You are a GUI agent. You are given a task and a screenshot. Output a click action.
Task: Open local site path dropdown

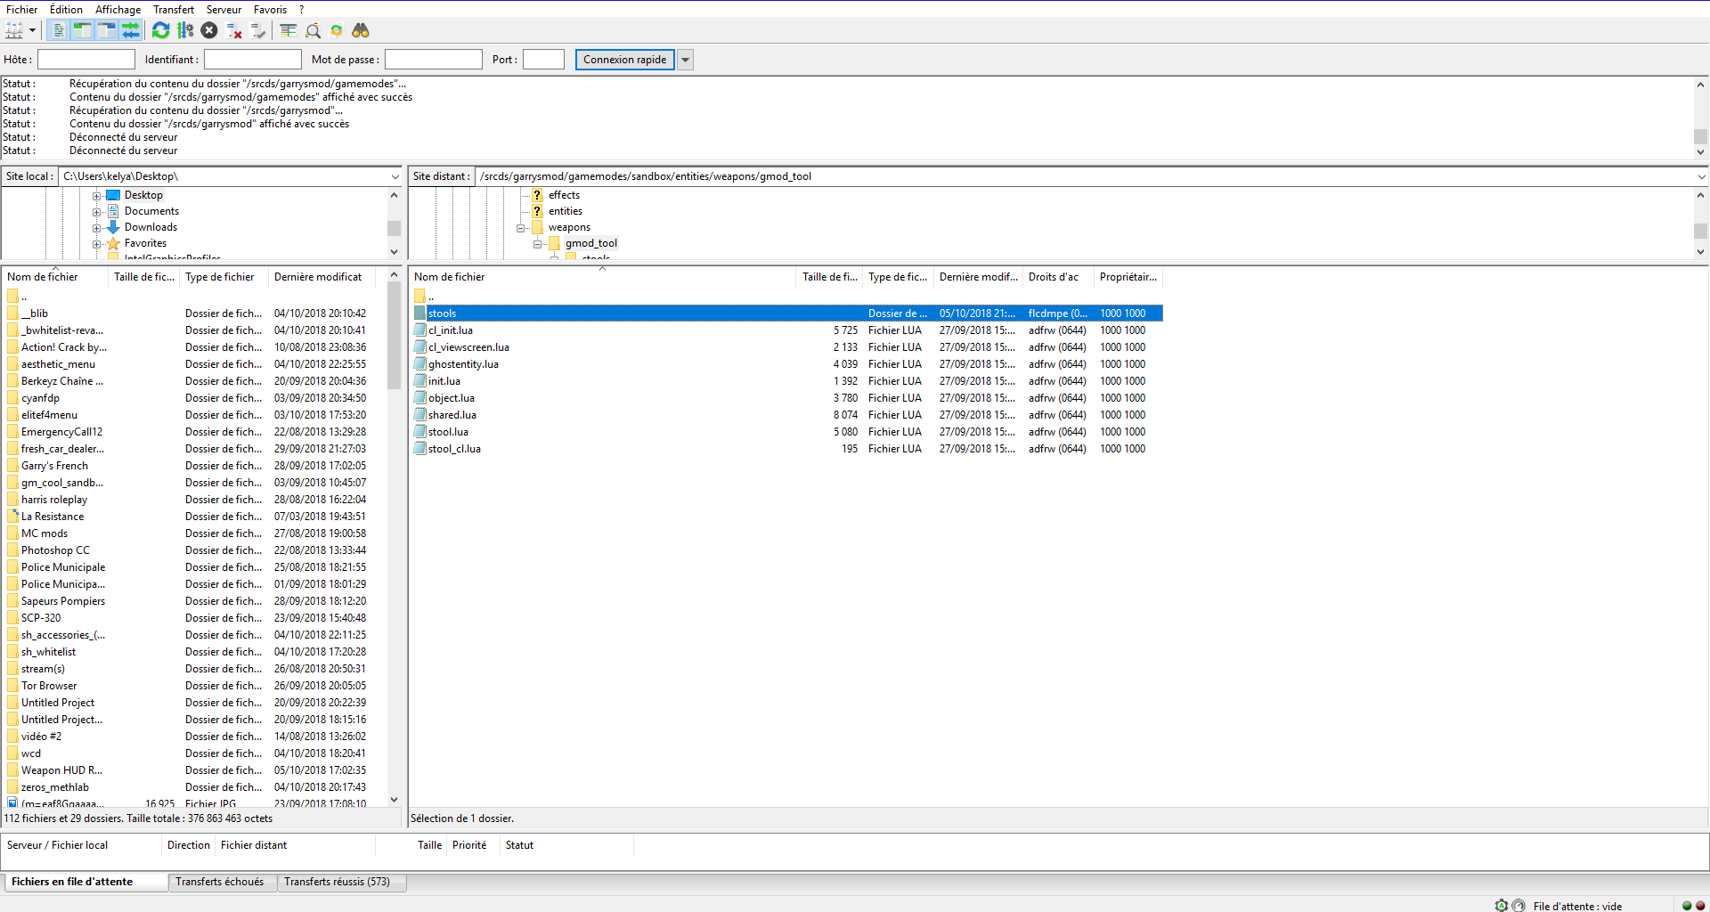395,176
